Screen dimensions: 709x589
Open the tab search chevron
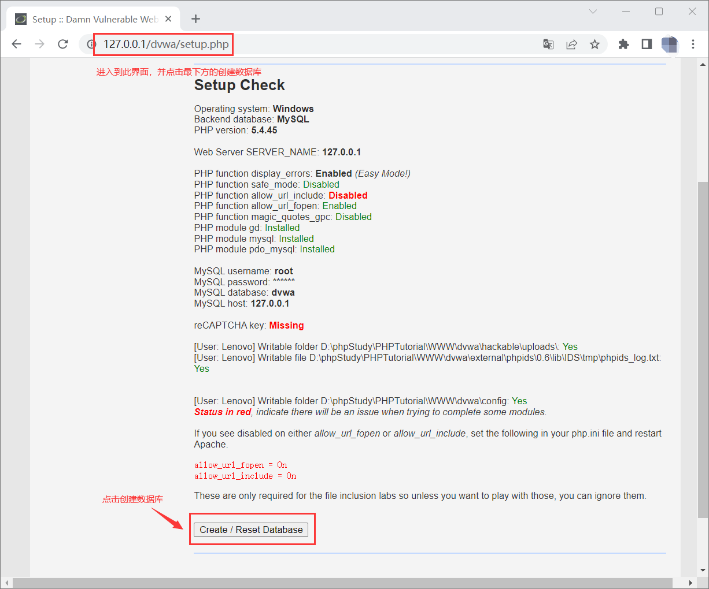click(x=593, y=12)
